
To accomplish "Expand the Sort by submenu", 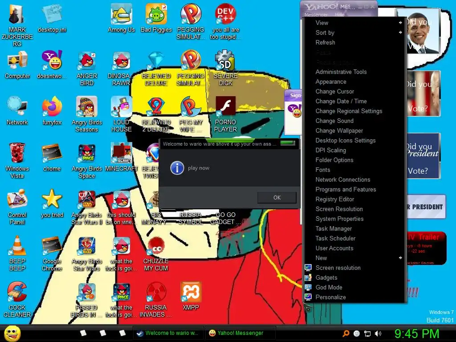I will pos(354,33).
